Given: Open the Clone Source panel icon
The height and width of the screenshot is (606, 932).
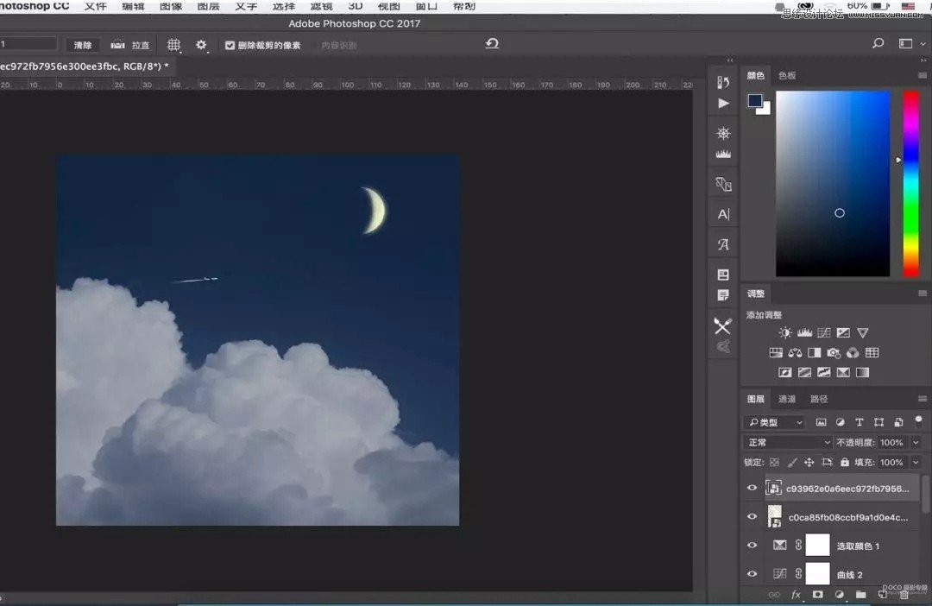Looking at the screenshot, I should [723, 184].
